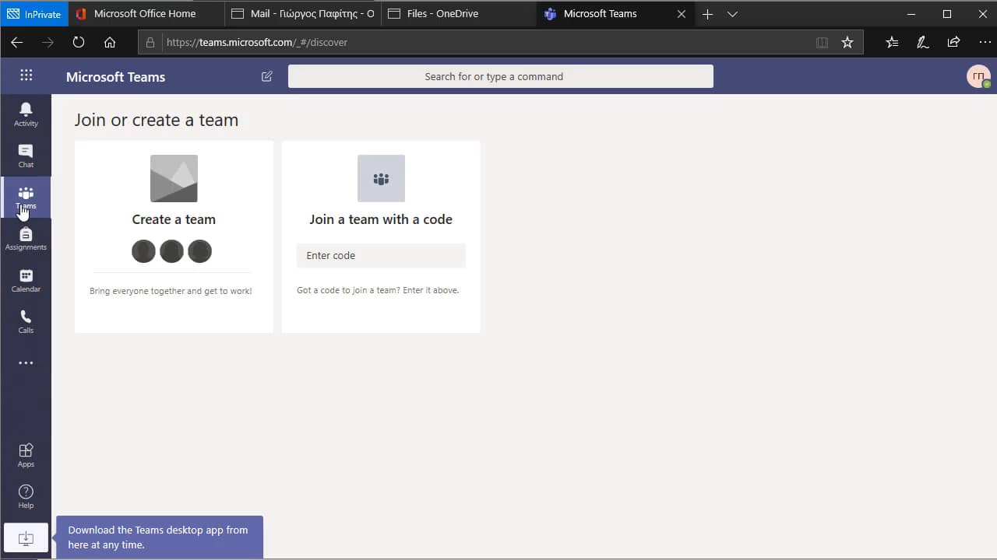Open the Help icon in sidebar

[x=26, y=496]
